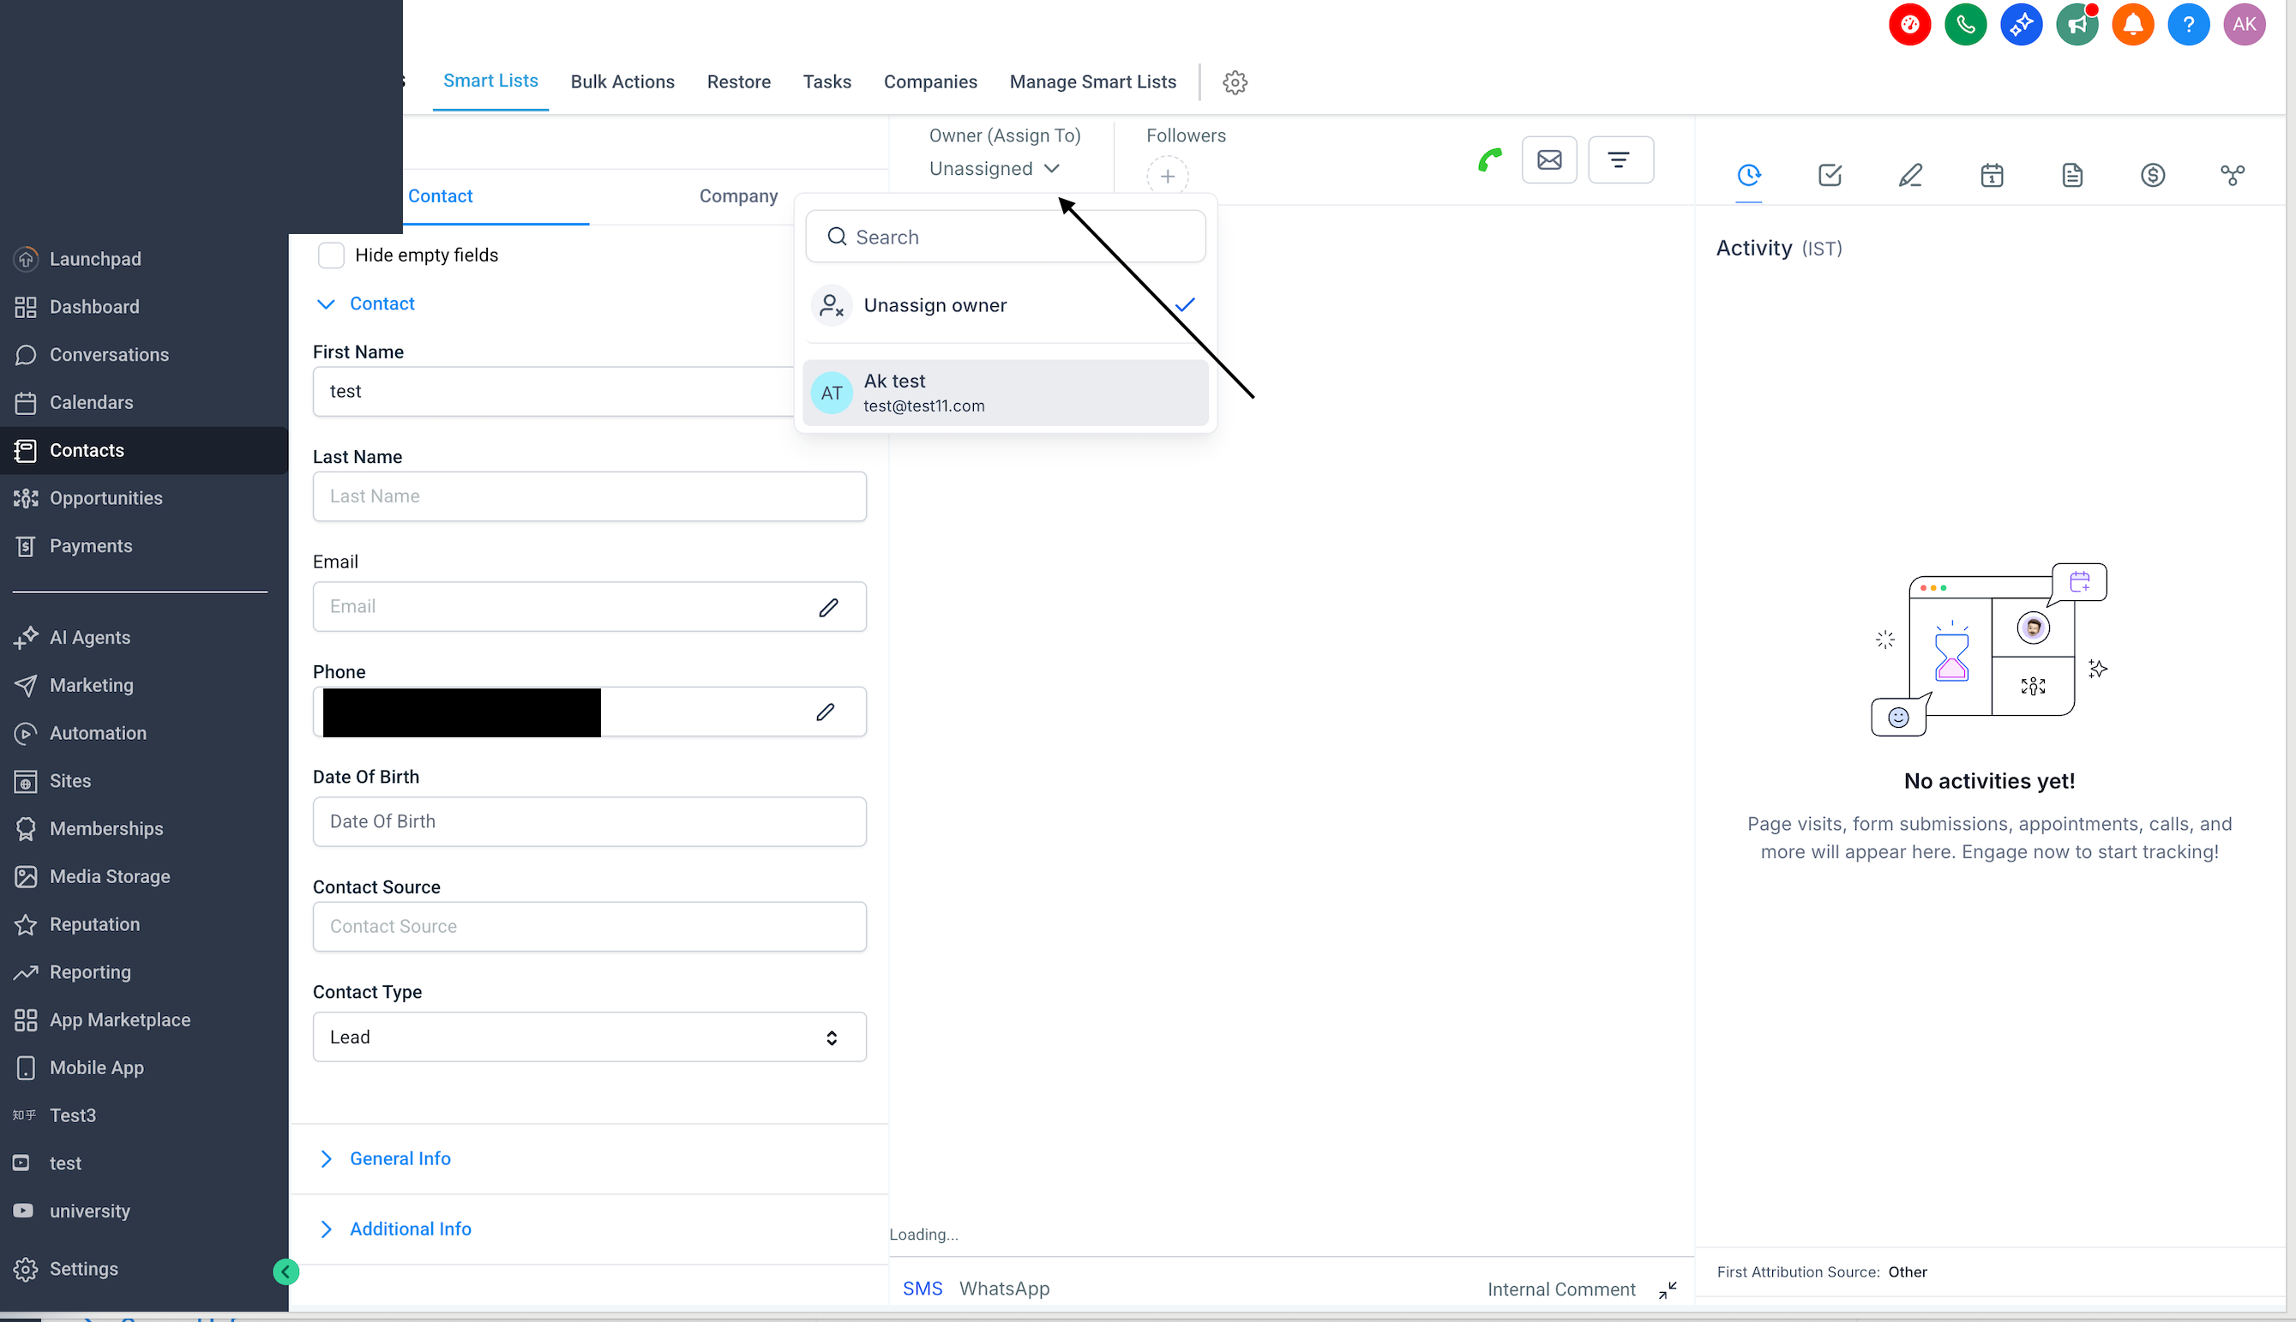Assign owner Ak test from list

(x=1005, y=393)
